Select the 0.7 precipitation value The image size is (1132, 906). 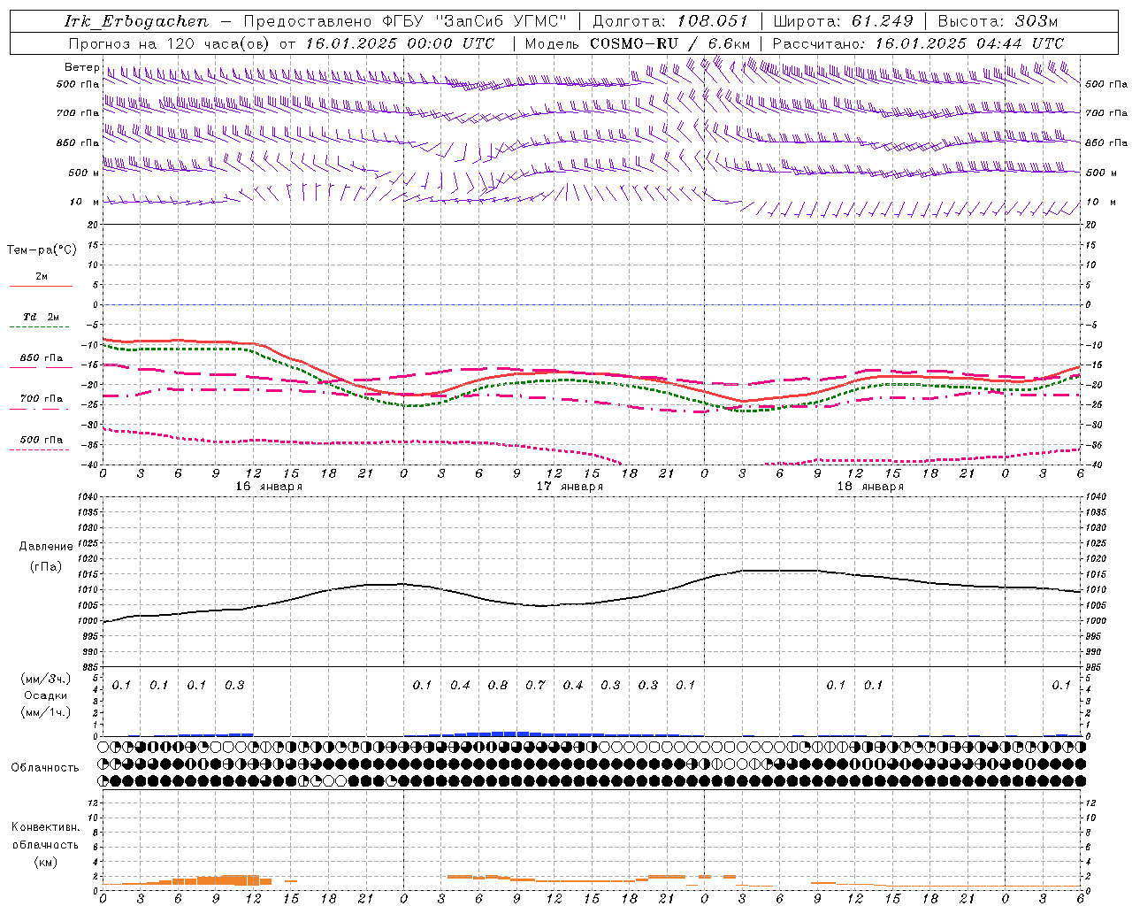[x=535, y=685]
